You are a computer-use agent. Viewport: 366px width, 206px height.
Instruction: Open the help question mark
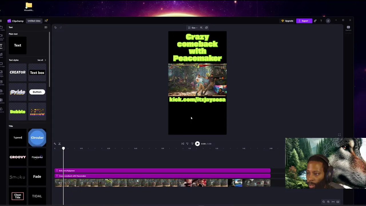[321, 21]
